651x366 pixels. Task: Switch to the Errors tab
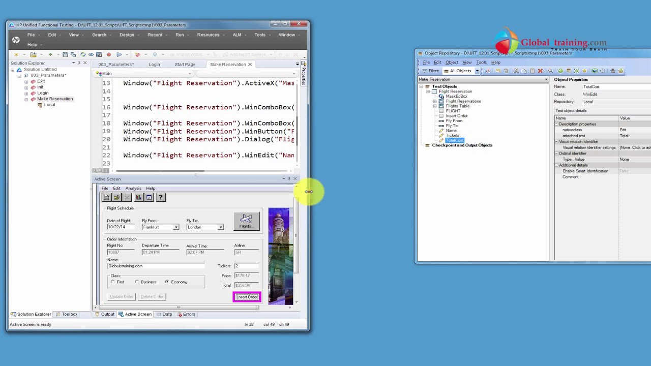tap(186, 314)
